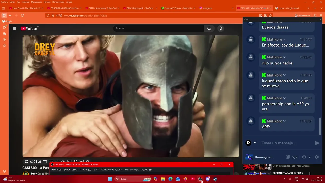Open OBS Editar menu
Viewport: 325px width, 183px height.
pyautogui.click(x=67, y=170)
